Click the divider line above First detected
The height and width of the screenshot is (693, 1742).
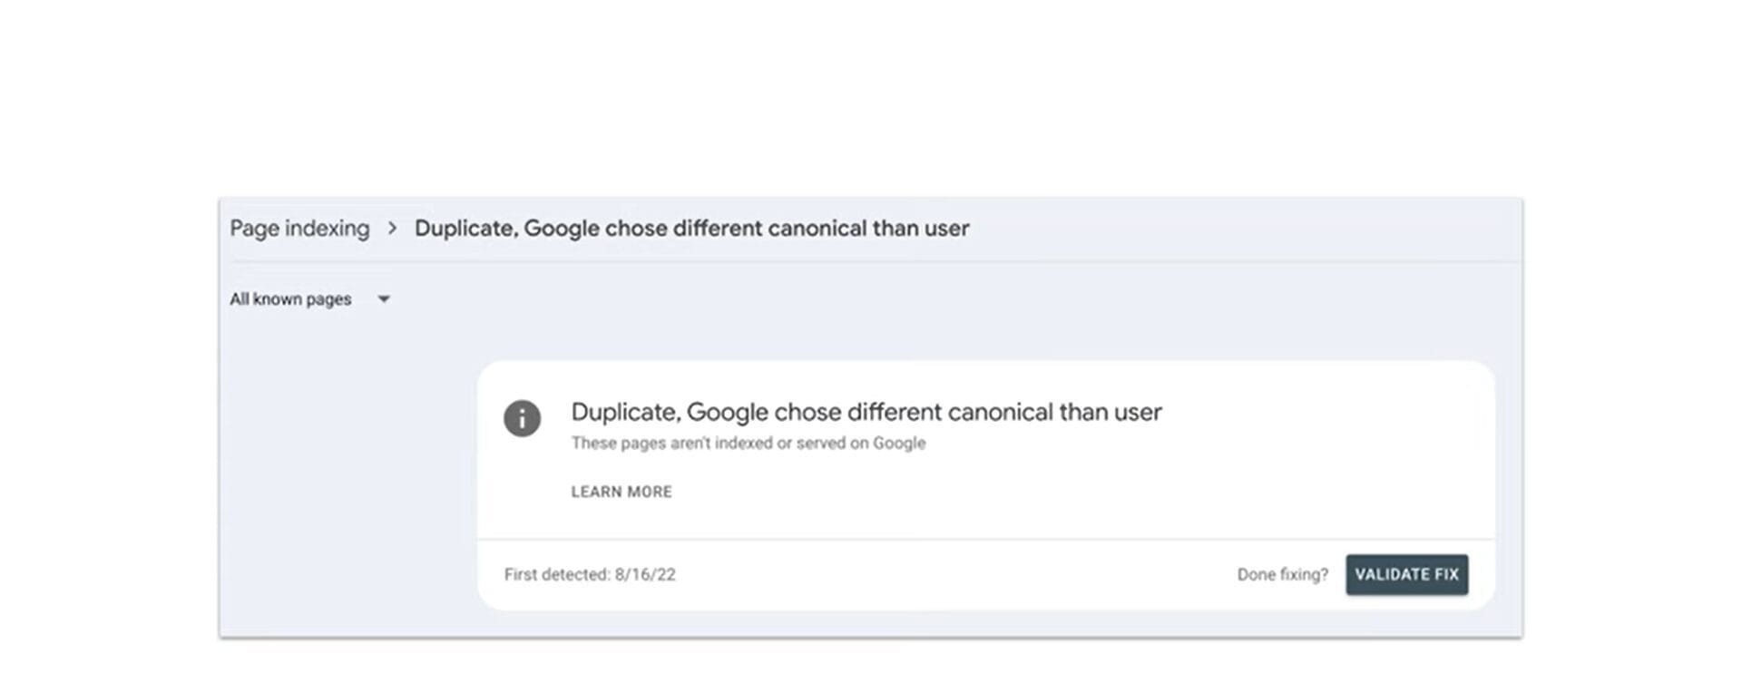[985, 539]
